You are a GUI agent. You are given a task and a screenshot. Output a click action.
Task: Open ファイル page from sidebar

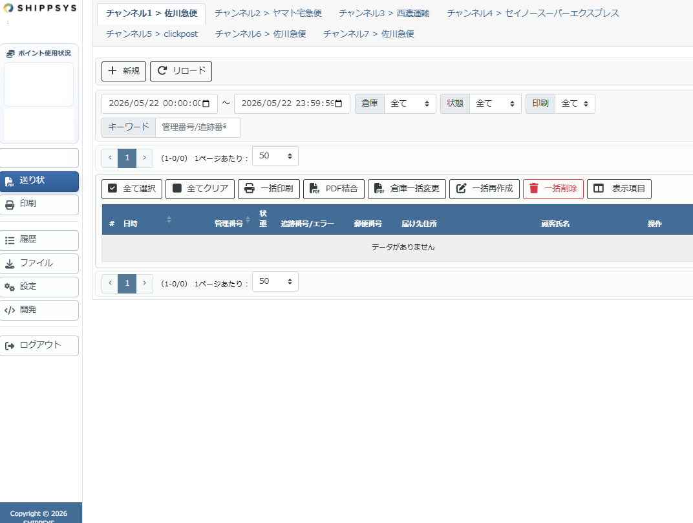coord(39,264)
